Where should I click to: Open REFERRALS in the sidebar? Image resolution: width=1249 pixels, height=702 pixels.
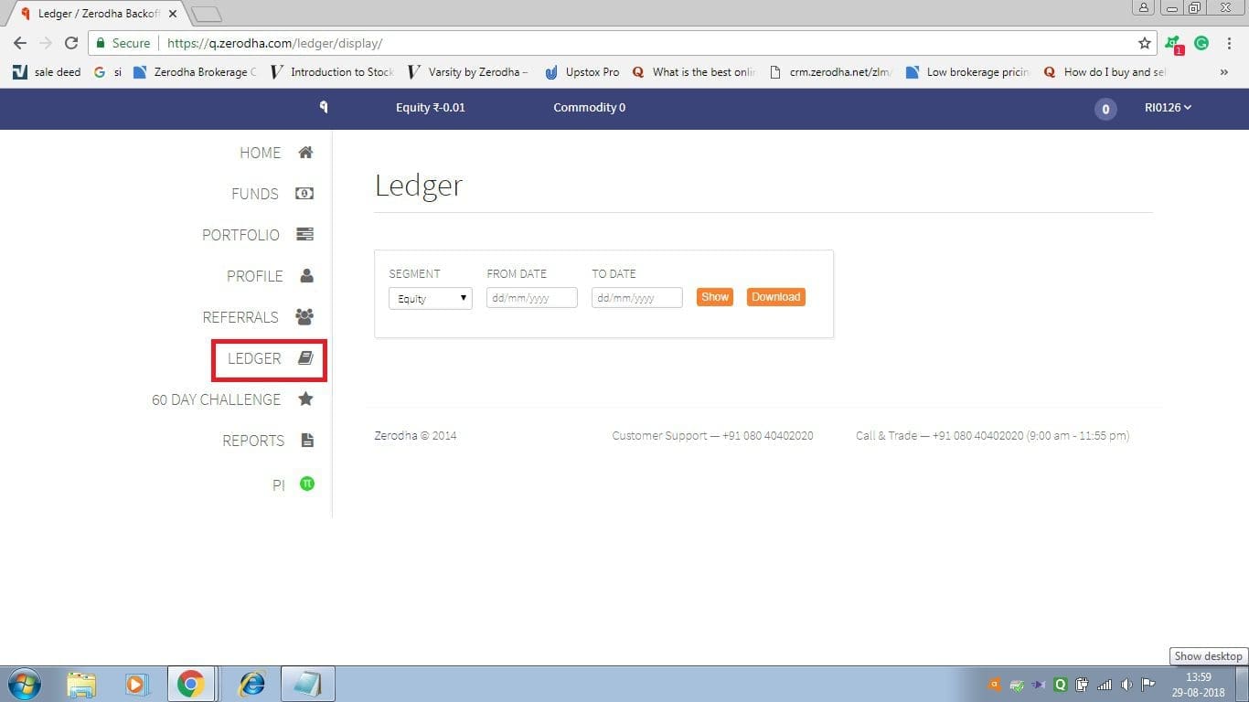[240, 317]
